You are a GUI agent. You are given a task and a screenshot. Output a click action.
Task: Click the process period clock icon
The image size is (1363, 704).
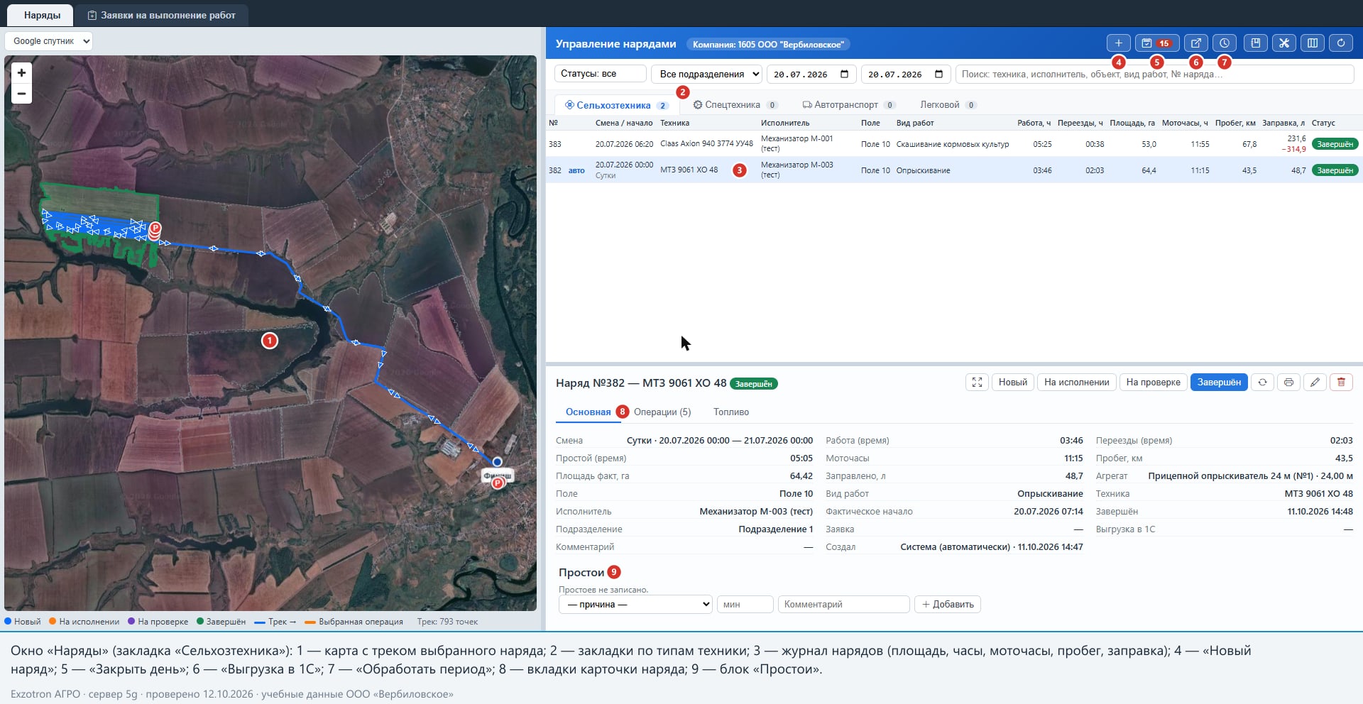[1224, 43]
